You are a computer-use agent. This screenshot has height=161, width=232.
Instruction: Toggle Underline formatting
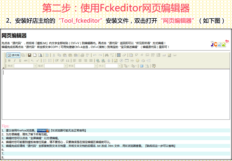point(20,61)
